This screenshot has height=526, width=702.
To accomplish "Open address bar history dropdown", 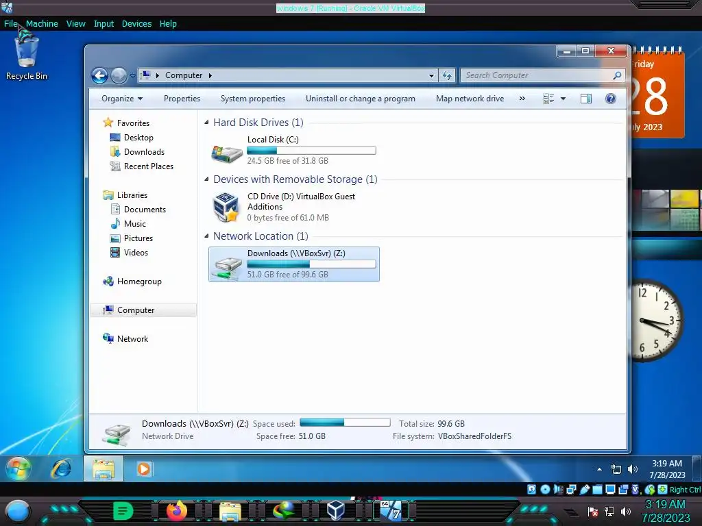I will [431, 75].
